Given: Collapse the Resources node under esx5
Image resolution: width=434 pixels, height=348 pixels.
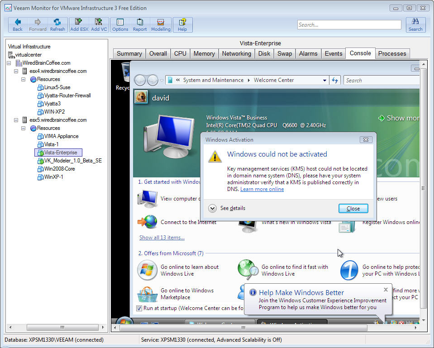Looking at the screenshot, I should 24,128.
